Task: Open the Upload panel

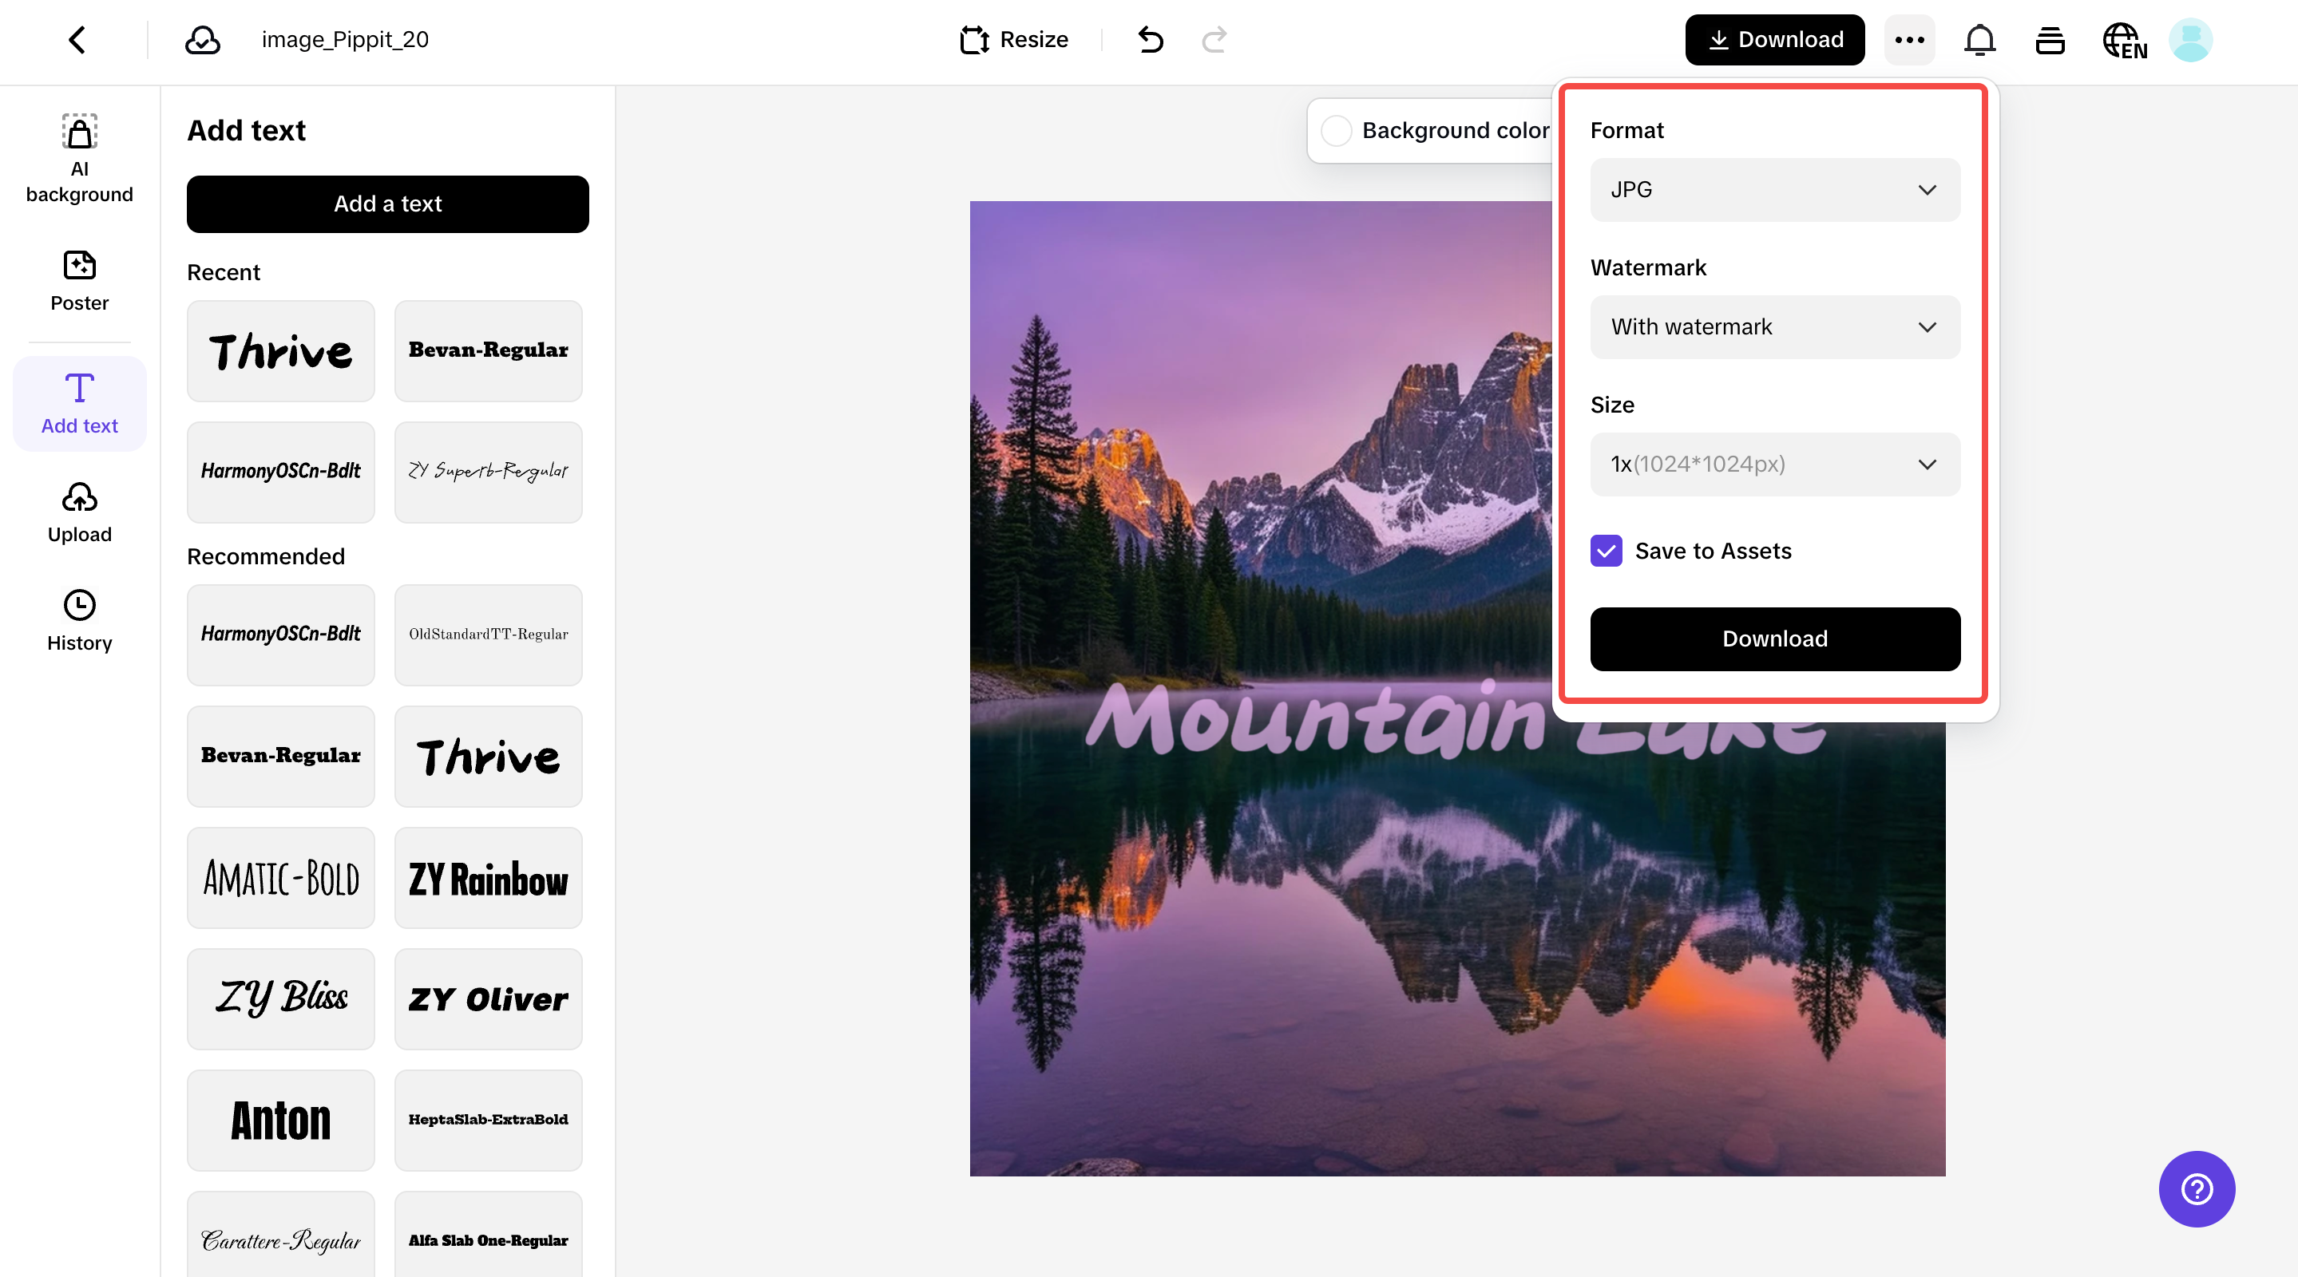Action: (78, 512)
